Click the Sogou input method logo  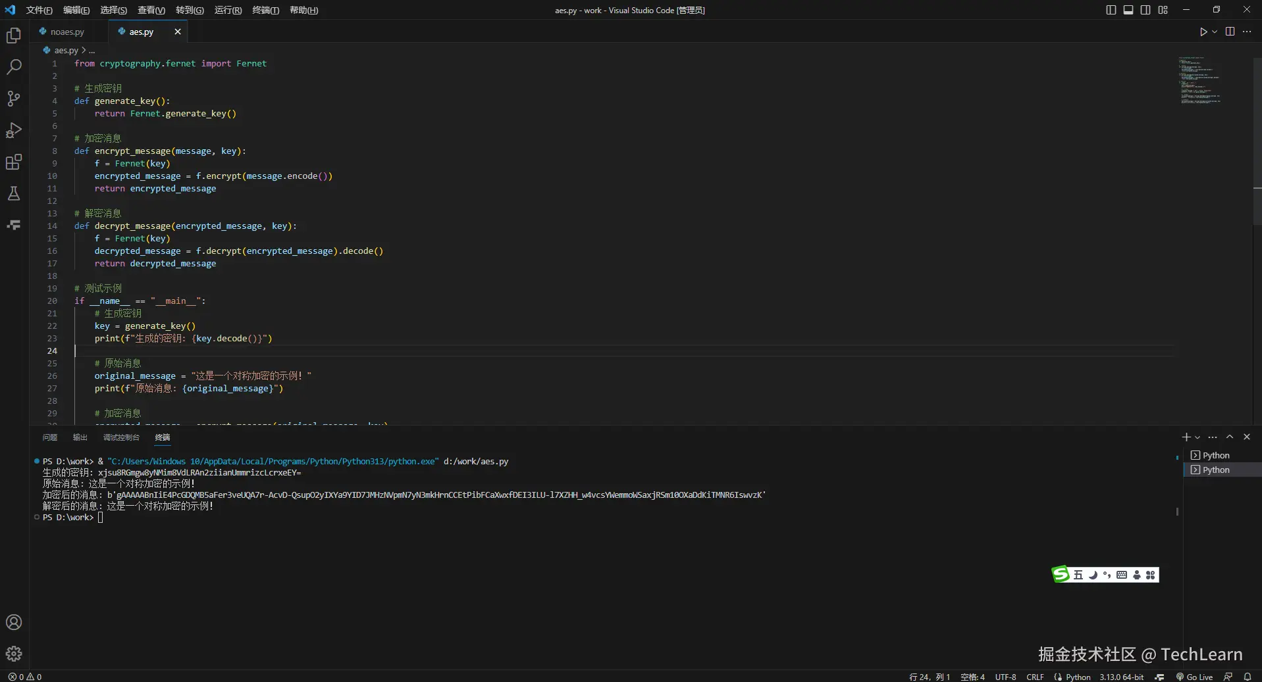click(1061, 574)
